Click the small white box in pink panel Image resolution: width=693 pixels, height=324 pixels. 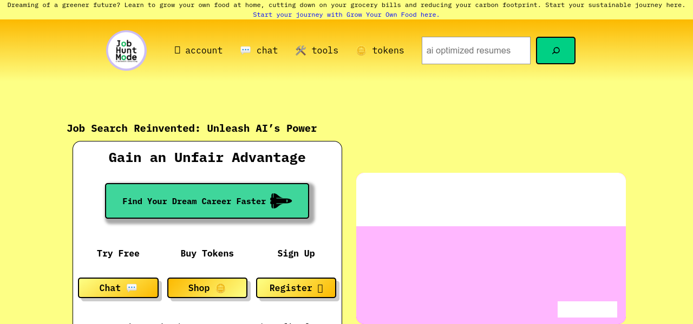click(587, 309)
